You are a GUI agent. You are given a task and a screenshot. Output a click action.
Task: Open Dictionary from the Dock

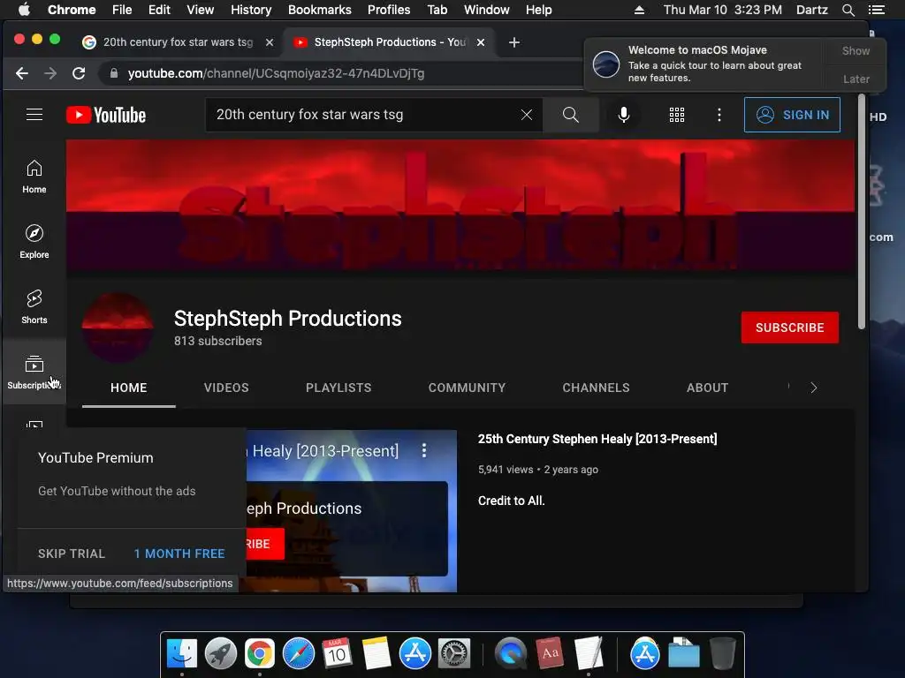click(x=550, y=654)
